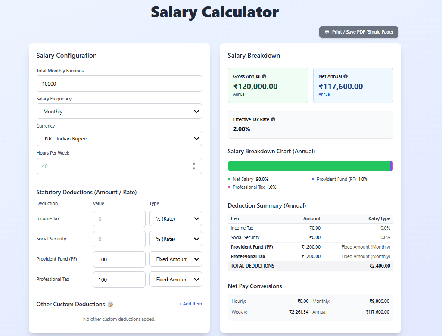Image resolution: width=442 pixels, height=336 pixels.
Task: Select the Total Monthly Earnings field
Action: [119, 84]
